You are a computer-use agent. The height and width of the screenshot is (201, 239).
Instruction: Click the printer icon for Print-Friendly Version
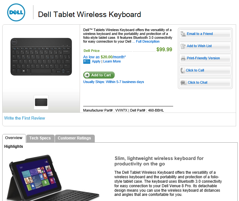(x=183, y=58)
